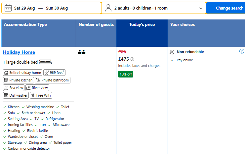Click the calendar icon in date field
This screenshot has height=154, width=245.
8,8
